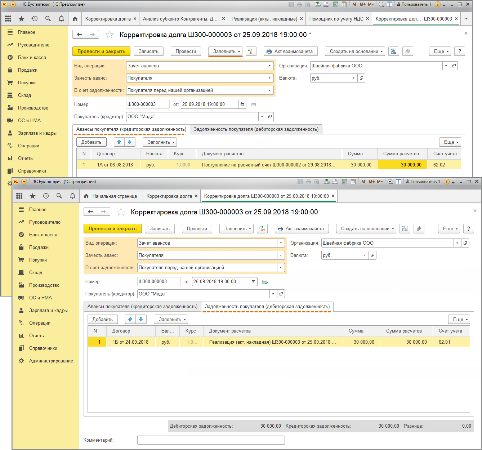Image resolution: width=482 pixels, height=450 pixels.
Task: Open the History icon in the back window
Action: point(35,19)
